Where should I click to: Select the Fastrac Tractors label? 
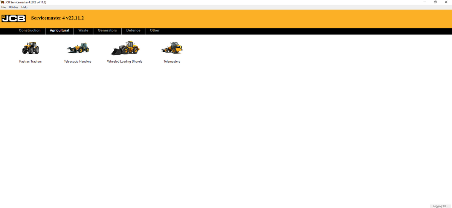pos(31,62)
